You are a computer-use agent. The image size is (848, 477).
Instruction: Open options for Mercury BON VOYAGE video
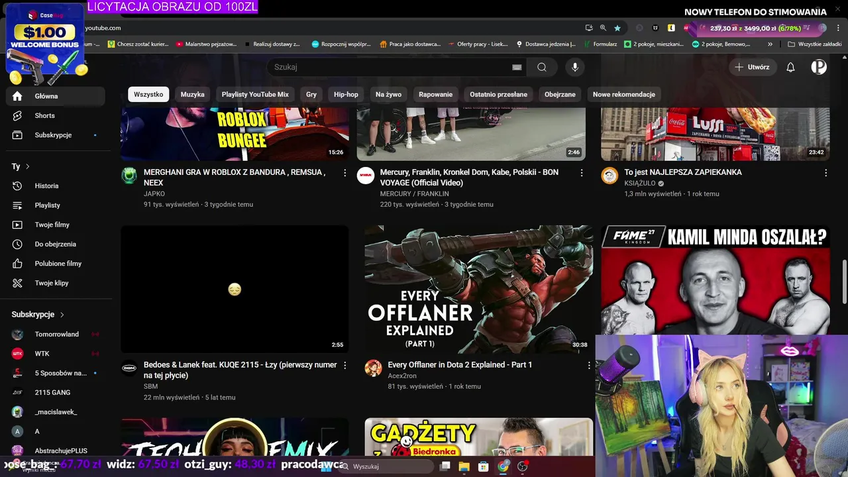(x=582, y=173)
